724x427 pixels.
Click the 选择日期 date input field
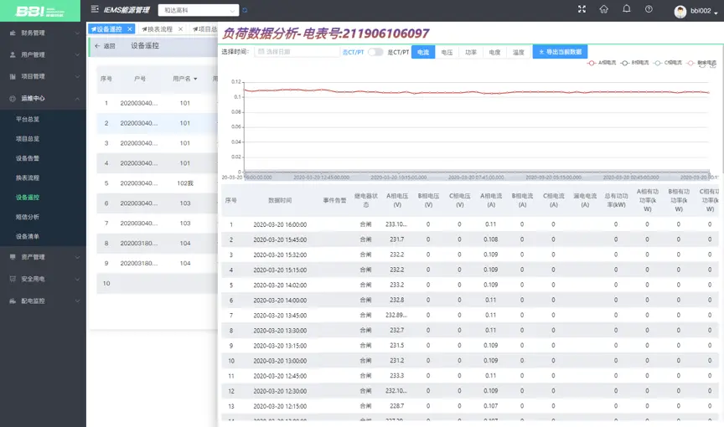(x=297, y=52)
